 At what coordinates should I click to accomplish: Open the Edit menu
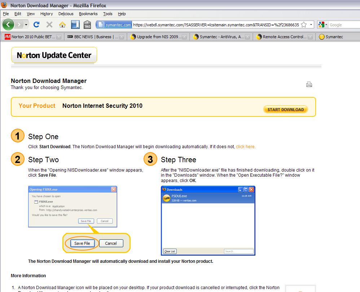click(x=18, y=14)
